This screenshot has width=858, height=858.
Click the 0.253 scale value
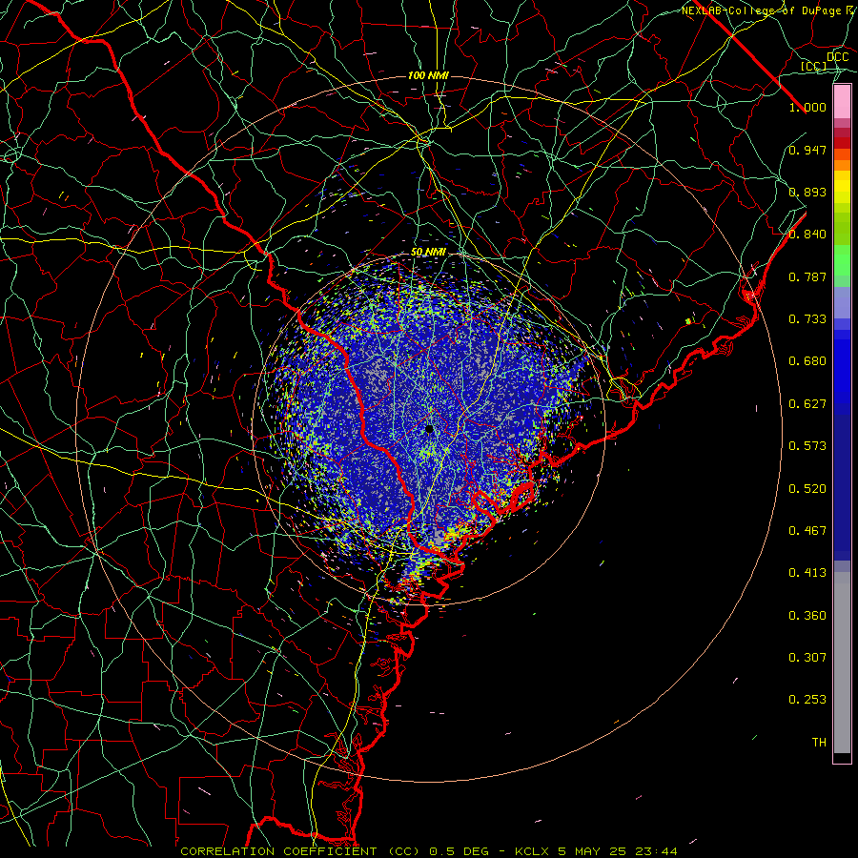tap(807, 700)
